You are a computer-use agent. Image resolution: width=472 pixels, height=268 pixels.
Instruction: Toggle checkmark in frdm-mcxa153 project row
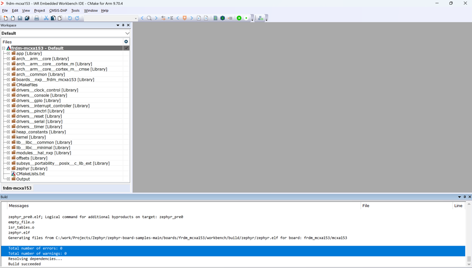127,48
